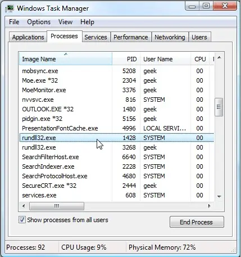Select rundll32.exe with PID 3268
This screenshot has height=257, width=241.
point(116,147)
